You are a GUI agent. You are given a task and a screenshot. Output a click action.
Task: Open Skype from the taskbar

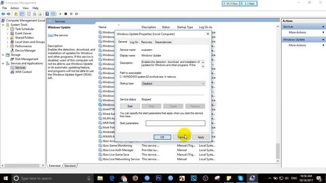240,178
